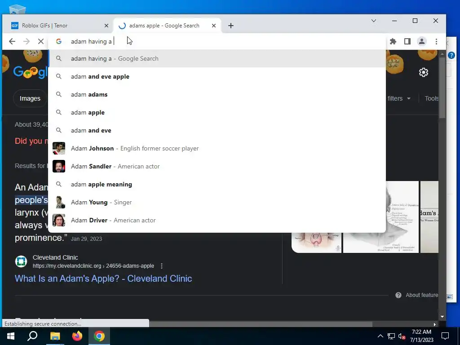Click Adam Sandler's thumbnail photo
Viewport: 460px width, 345px height.
pos(59,166)
